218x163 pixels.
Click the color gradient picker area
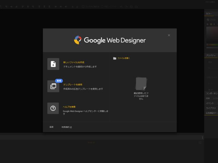coord(212,34)
